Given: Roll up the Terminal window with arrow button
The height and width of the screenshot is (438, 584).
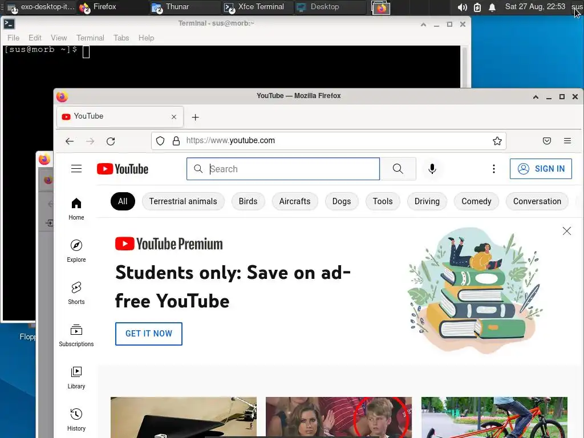Looking at the screenshot, I should pos(424,24).
